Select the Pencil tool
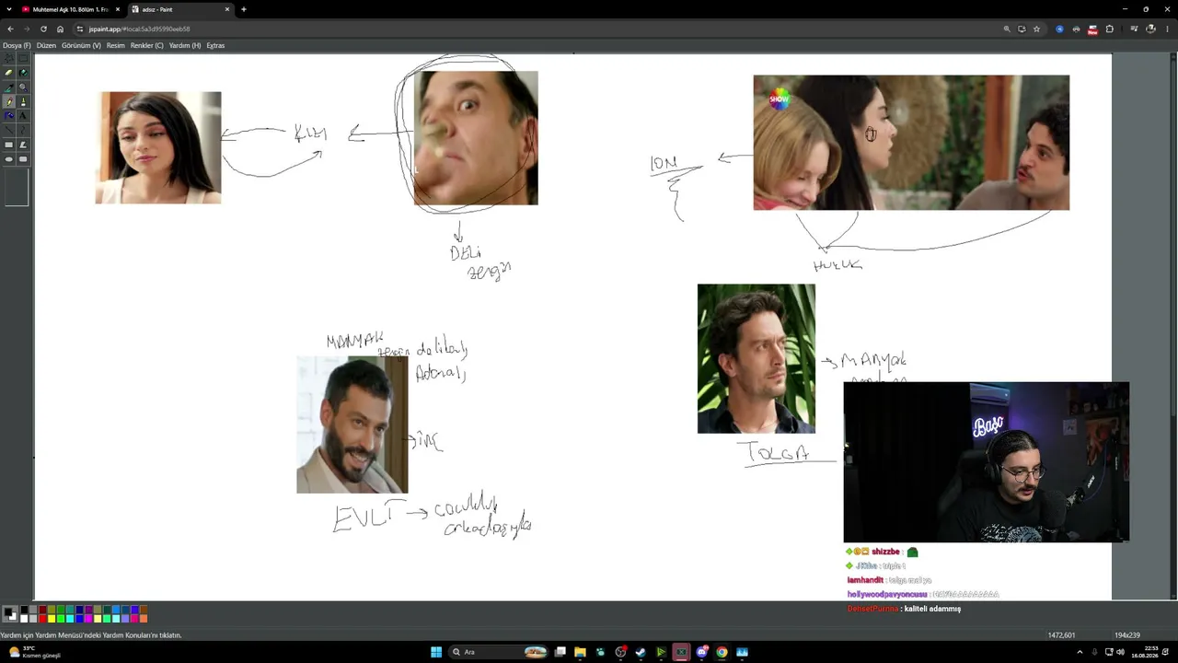Image resolution: width=1178 pixels, height=663 pixels. (9, 101)
